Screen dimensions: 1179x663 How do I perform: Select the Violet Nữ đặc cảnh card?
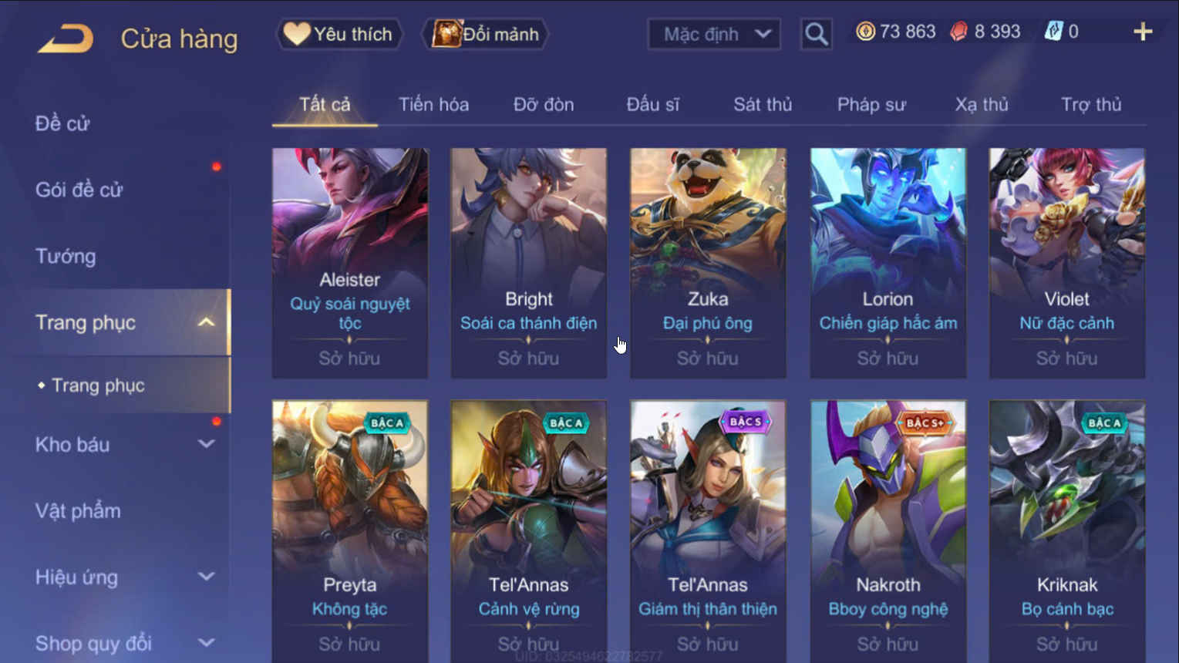point(1067,263)
